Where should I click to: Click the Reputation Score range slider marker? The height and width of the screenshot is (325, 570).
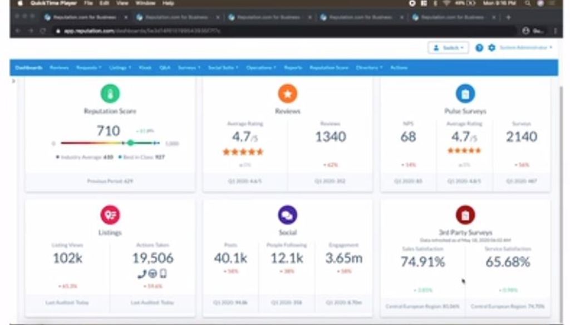click(x=131, y=143)
